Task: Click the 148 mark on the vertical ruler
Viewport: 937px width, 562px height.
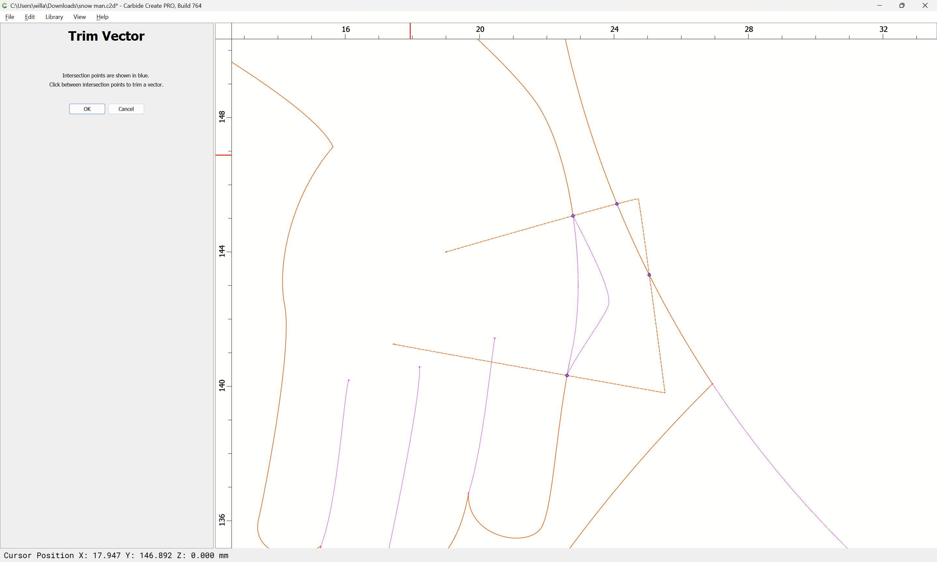Action: pyautogui.click(x=222, y=117)
